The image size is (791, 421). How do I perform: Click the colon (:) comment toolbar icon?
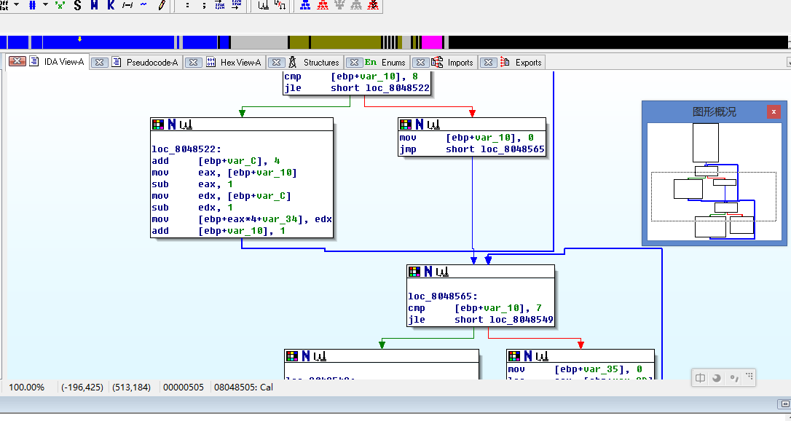point(188,5)
